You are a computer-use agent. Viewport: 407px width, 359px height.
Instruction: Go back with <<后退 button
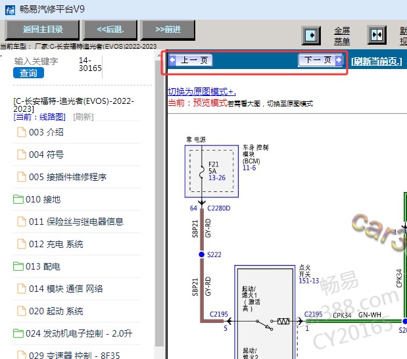(x=110, y=30)
